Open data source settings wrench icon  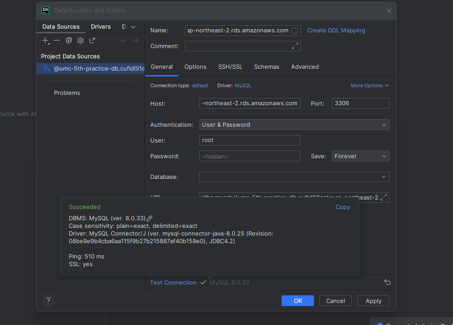(81, 41)
